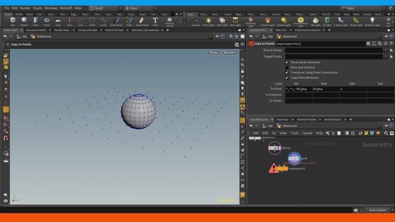Switch to the Material Palette tab
This screenshot has height=222, width=395.
[306, 120]
